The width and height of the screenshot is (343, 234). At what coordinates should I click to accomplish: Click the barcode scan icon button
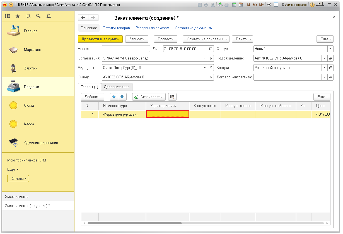tap(172, 97)
